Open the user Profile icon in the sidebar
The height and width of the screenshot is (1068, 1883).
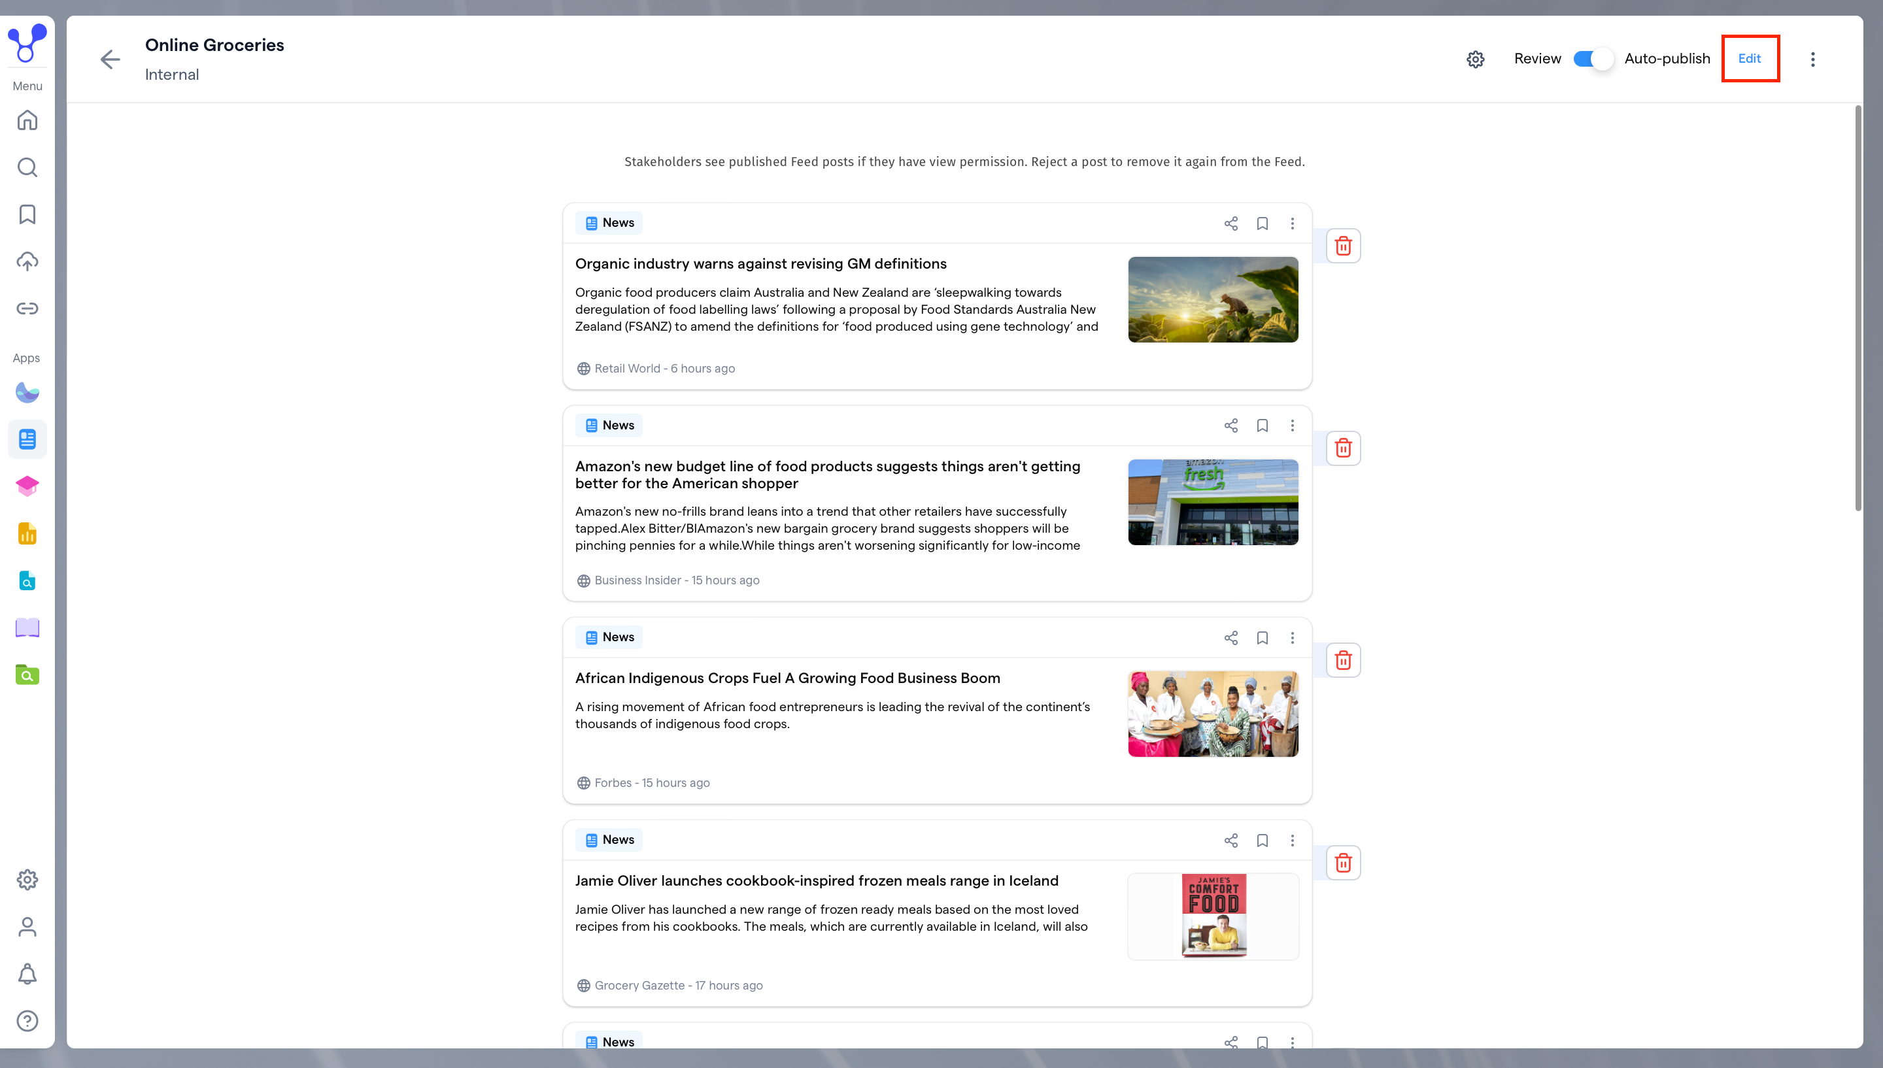[x=27, y=926]
